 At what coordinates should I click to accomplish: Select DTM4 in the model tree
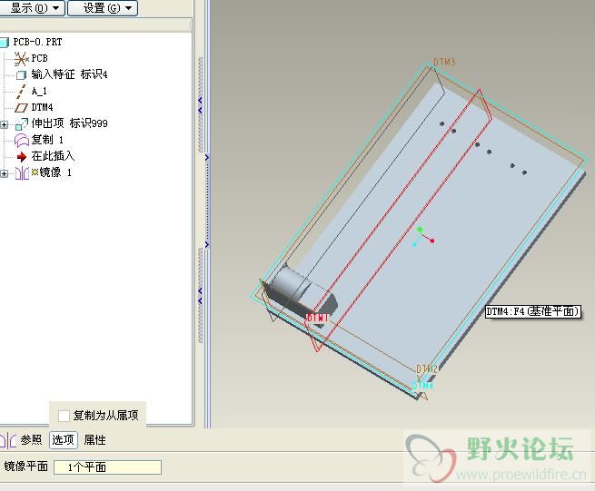pos(42,107)
